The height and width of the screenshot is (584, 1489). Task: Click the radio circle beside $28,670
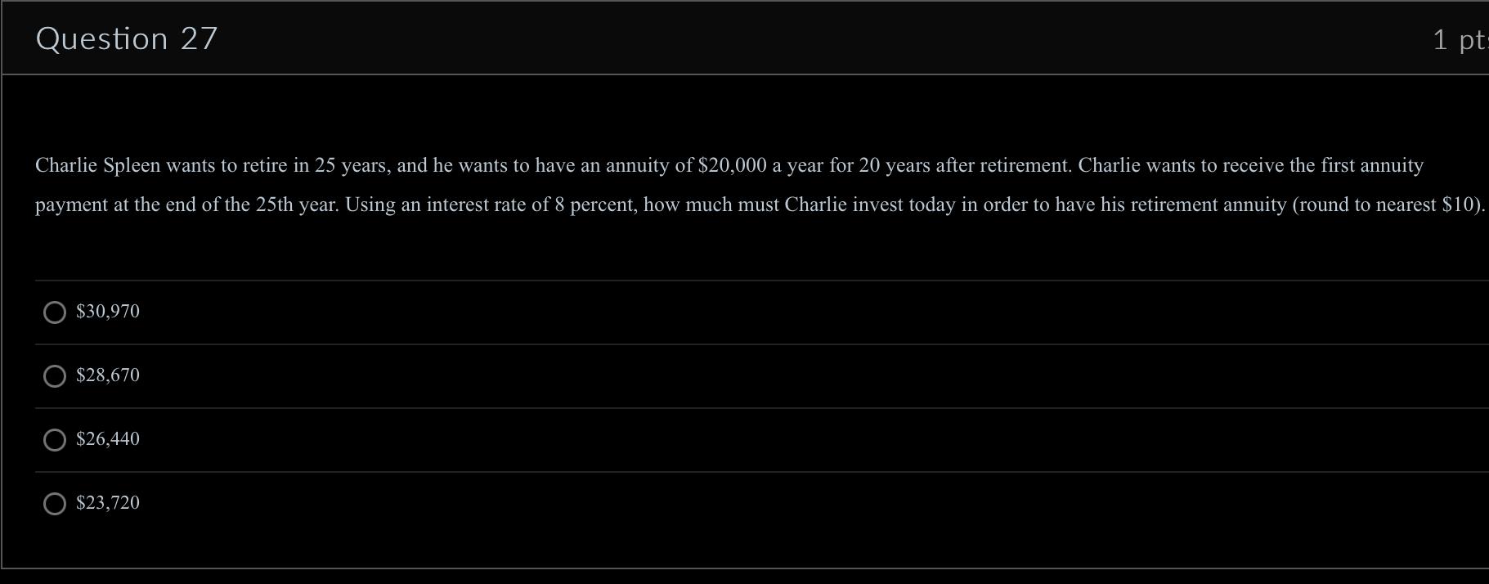coord(55,376)
